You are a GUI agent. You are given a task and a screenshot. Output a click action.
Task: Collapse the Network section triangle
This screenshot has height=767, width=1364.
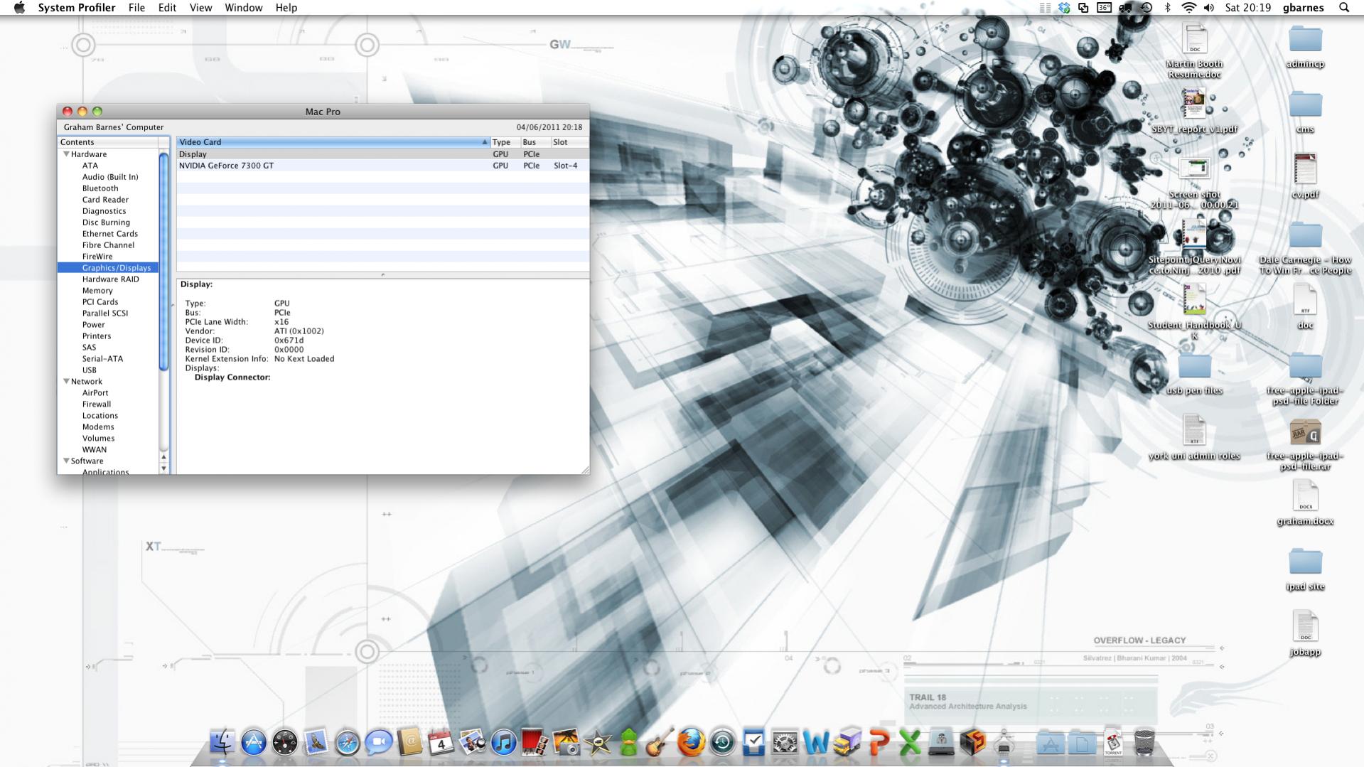tap(66, 382)
